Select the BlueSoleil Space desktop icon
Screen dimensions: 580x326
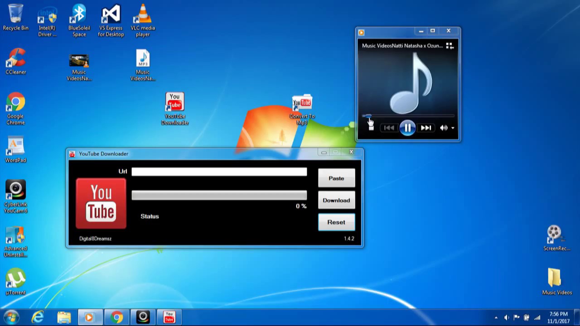[x=79, y=21]
